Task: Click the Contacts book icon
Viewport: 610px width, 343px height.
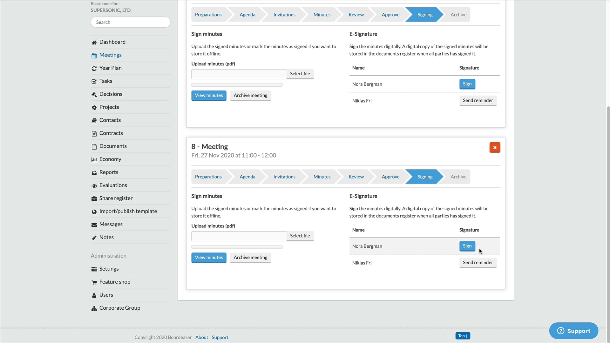Action: click(x=94, y=120)
